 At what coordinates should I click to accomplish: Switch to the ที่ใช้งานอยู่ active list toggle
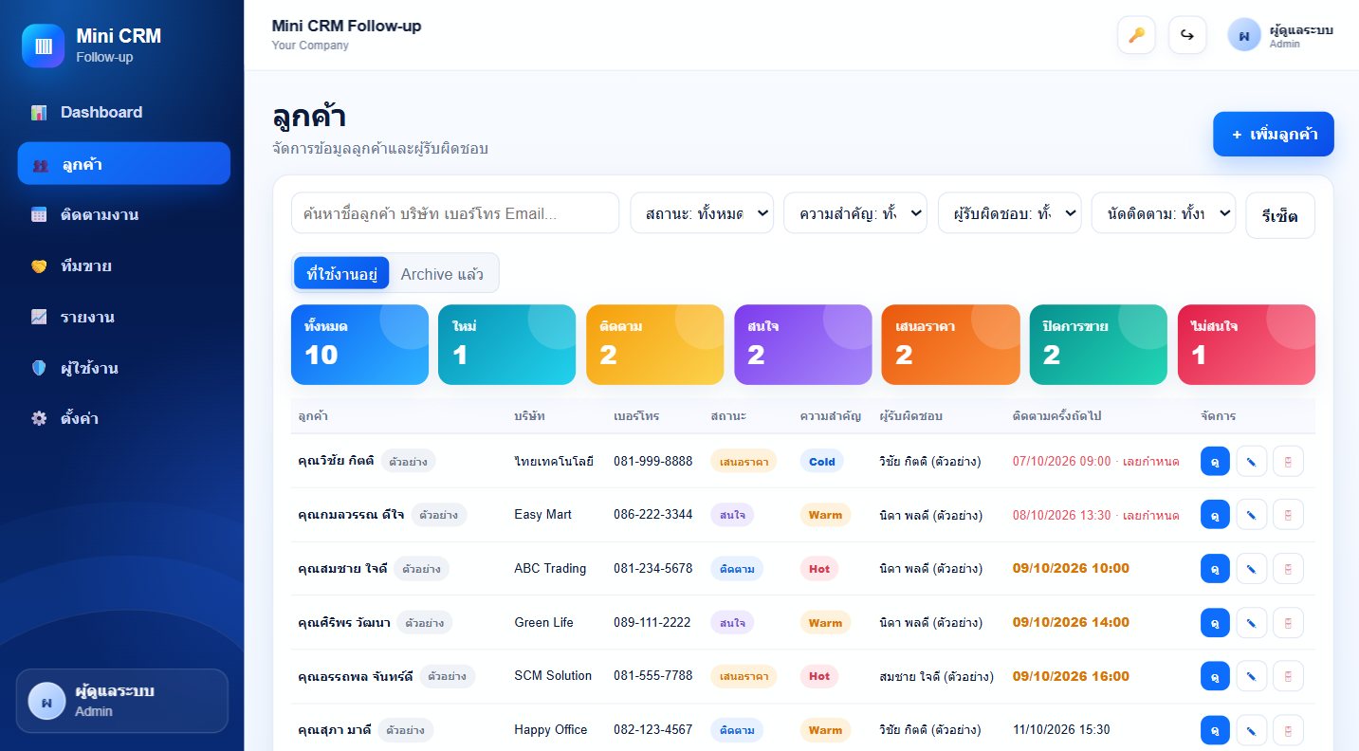coord(341,274)
